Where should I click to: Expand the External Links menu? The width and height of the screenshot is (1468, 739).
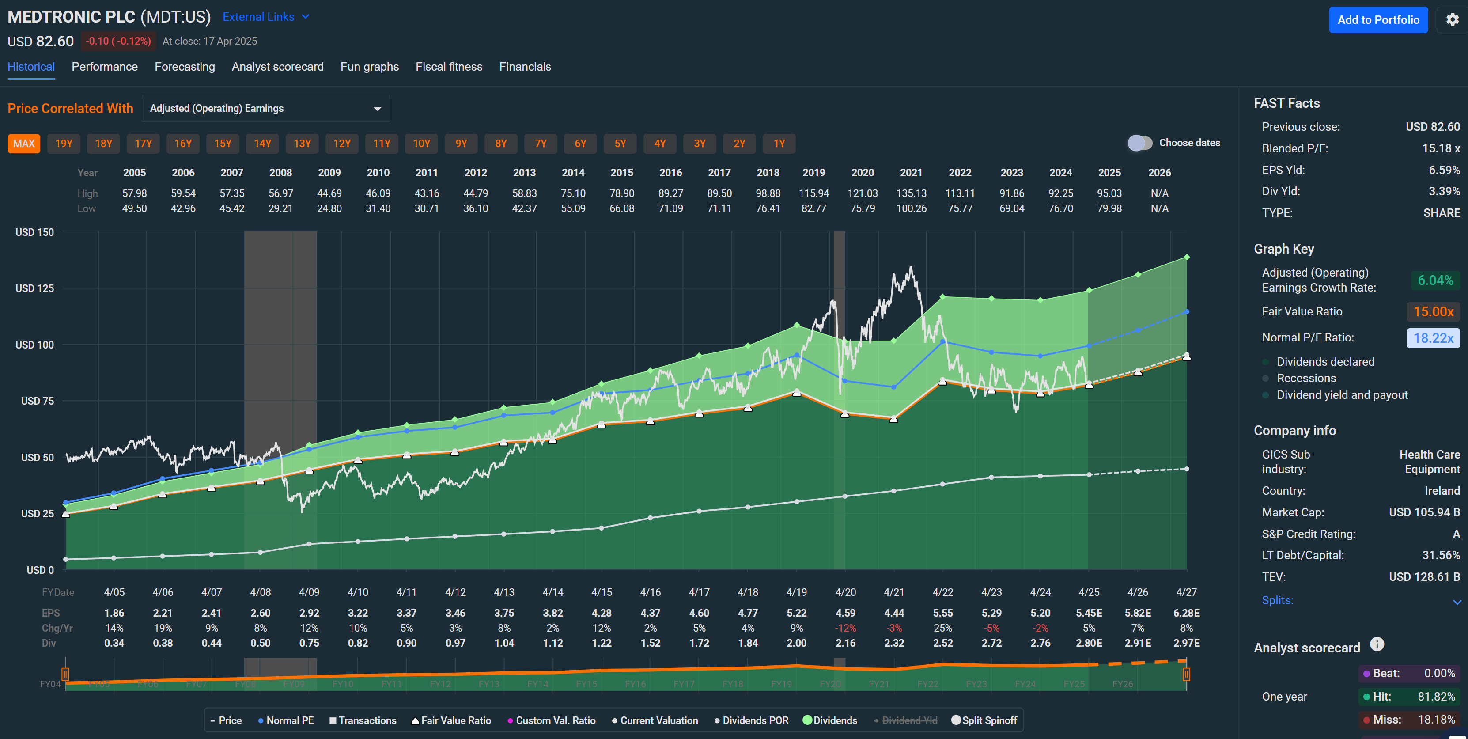[x=266, y=16]
